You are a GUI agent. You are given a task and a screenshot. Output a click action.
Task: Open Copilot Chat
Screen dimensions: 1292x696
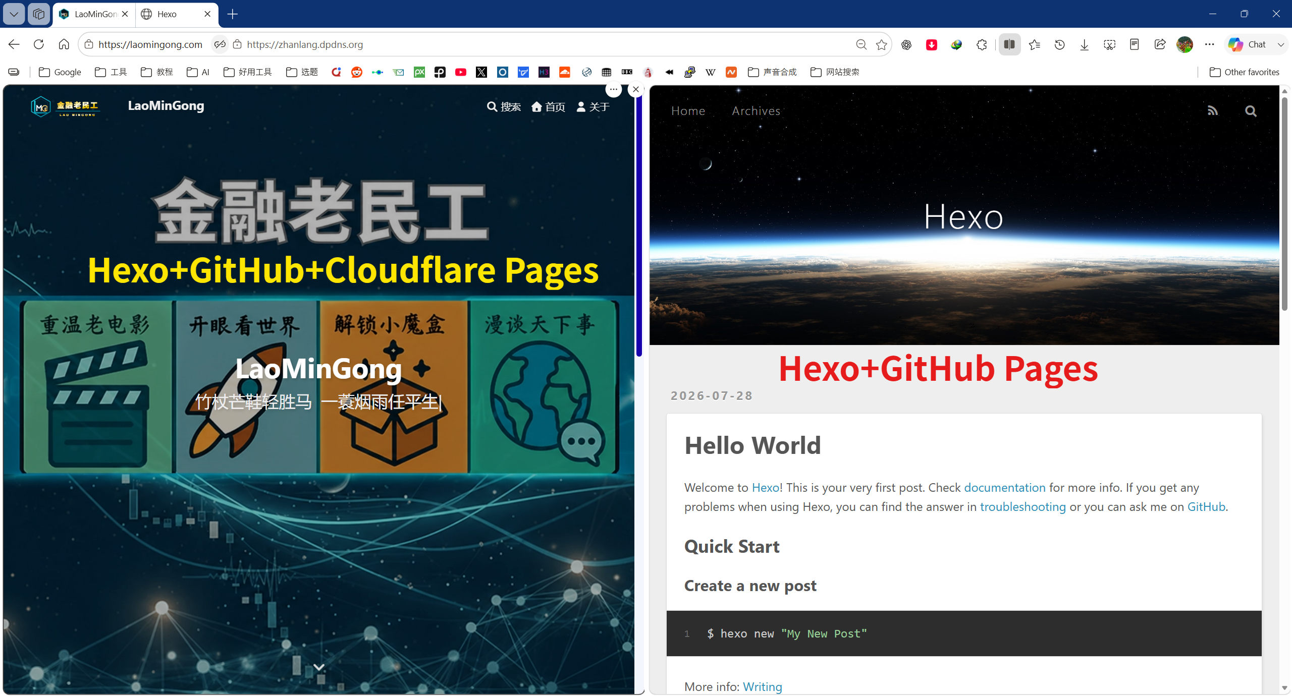(1248, 44)
